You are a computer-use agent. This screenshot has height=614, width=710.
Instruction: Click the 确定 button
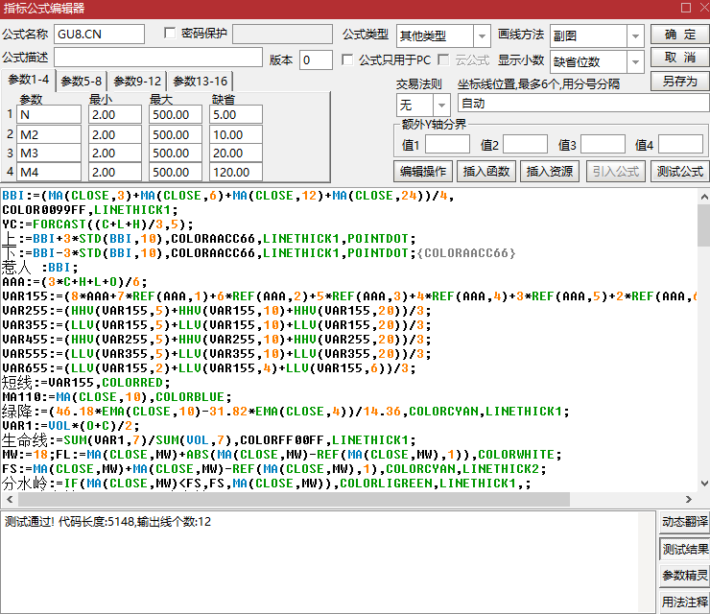tap(679, 35)
